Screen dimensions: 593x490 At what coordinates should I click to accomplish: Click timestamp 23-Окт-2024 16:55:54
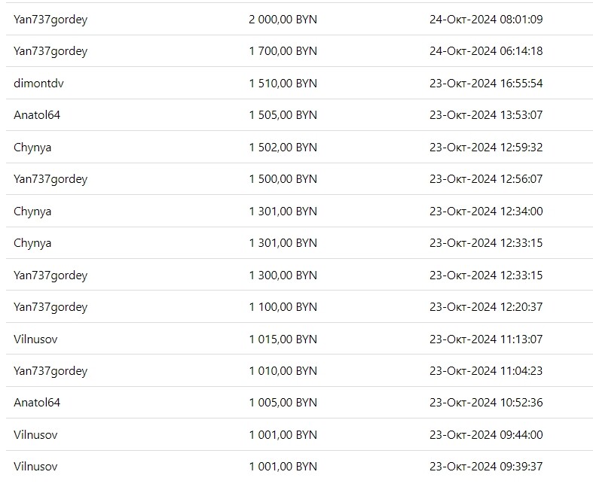486,83
